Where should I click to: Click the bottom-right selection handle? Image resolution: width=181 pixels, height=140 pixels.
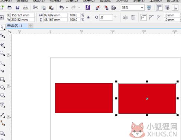tap(178, 115)
